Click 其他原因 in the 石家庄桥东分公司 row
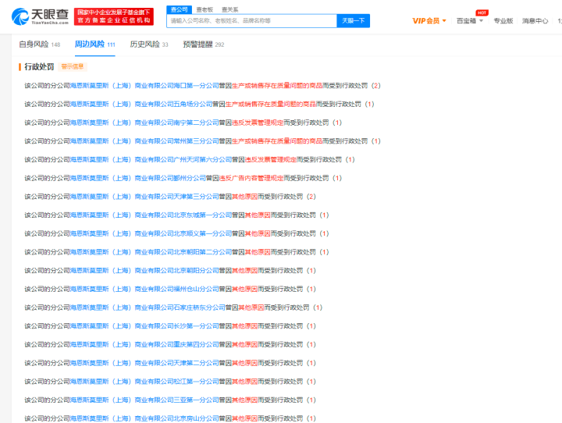 (x=251, y=307)
